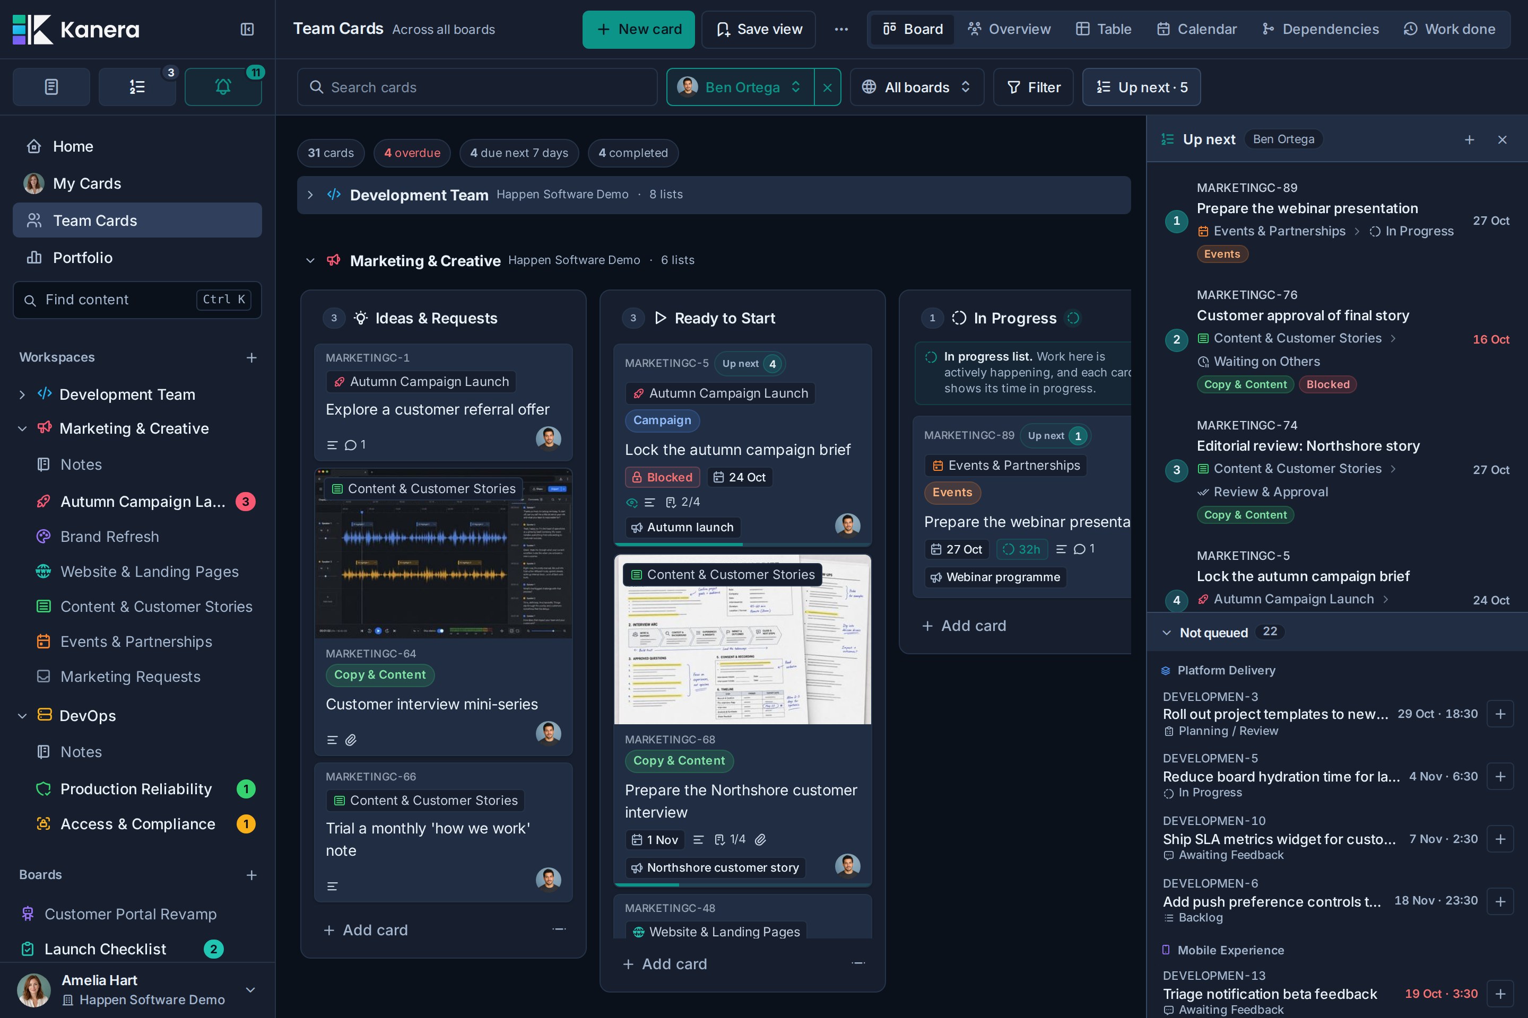The image size is (1528, 1018).
Task: Open notifications bell with 11 badge
Action: (x=223, y=86)
